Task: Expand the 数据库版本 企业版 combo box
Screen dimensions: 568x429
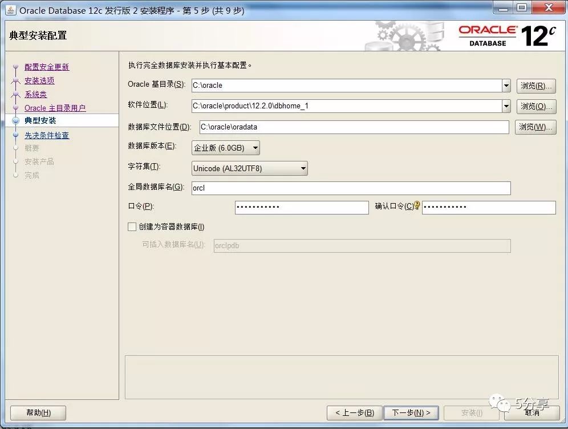Action: (x=225, y=148)
